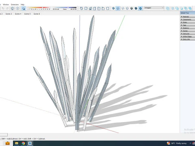The height and width of the screenshot is (146, 195).
Task: Toggle the Back Edges style
Action: coord(118,9)
